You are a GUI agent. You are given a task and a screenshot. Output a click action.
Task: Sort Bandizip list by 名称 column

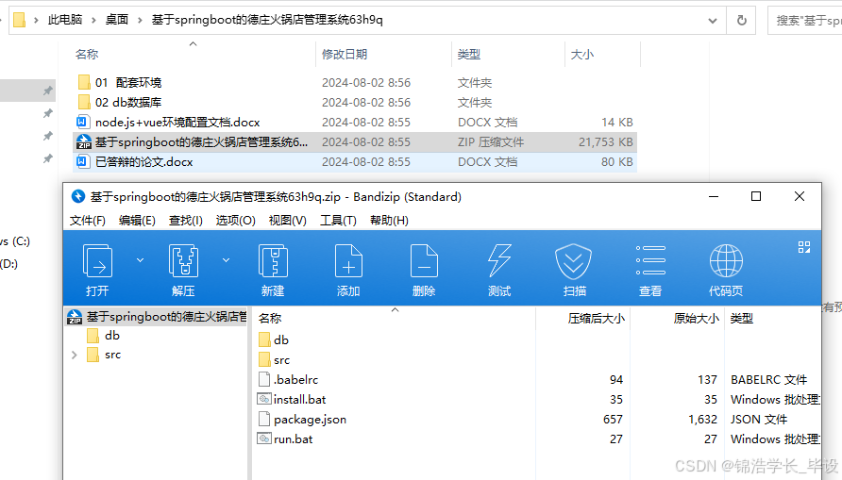coord(270,319)
